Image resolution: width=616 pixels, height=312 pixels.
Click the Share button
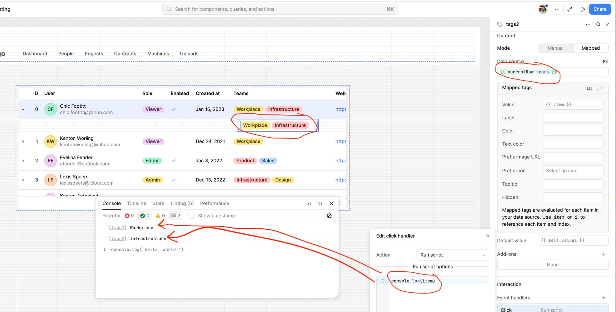[600, 9]
